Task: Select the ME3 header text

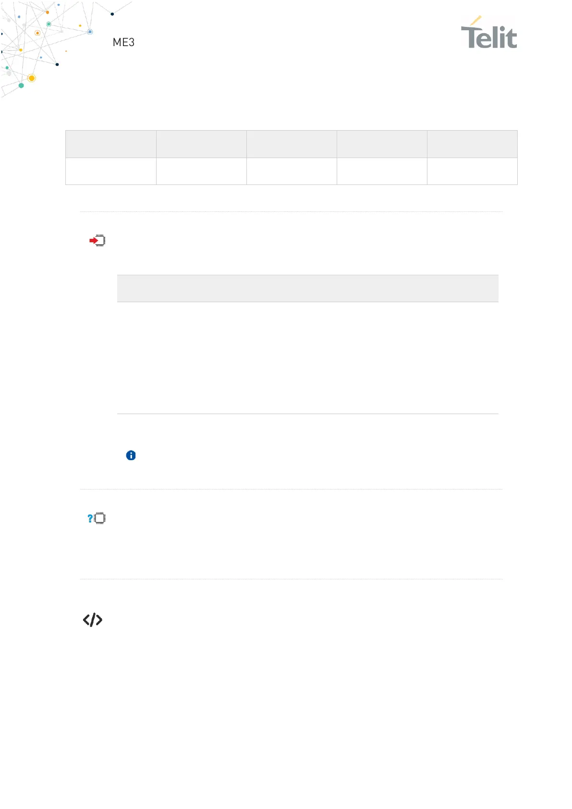Action: tap(123, 42)
